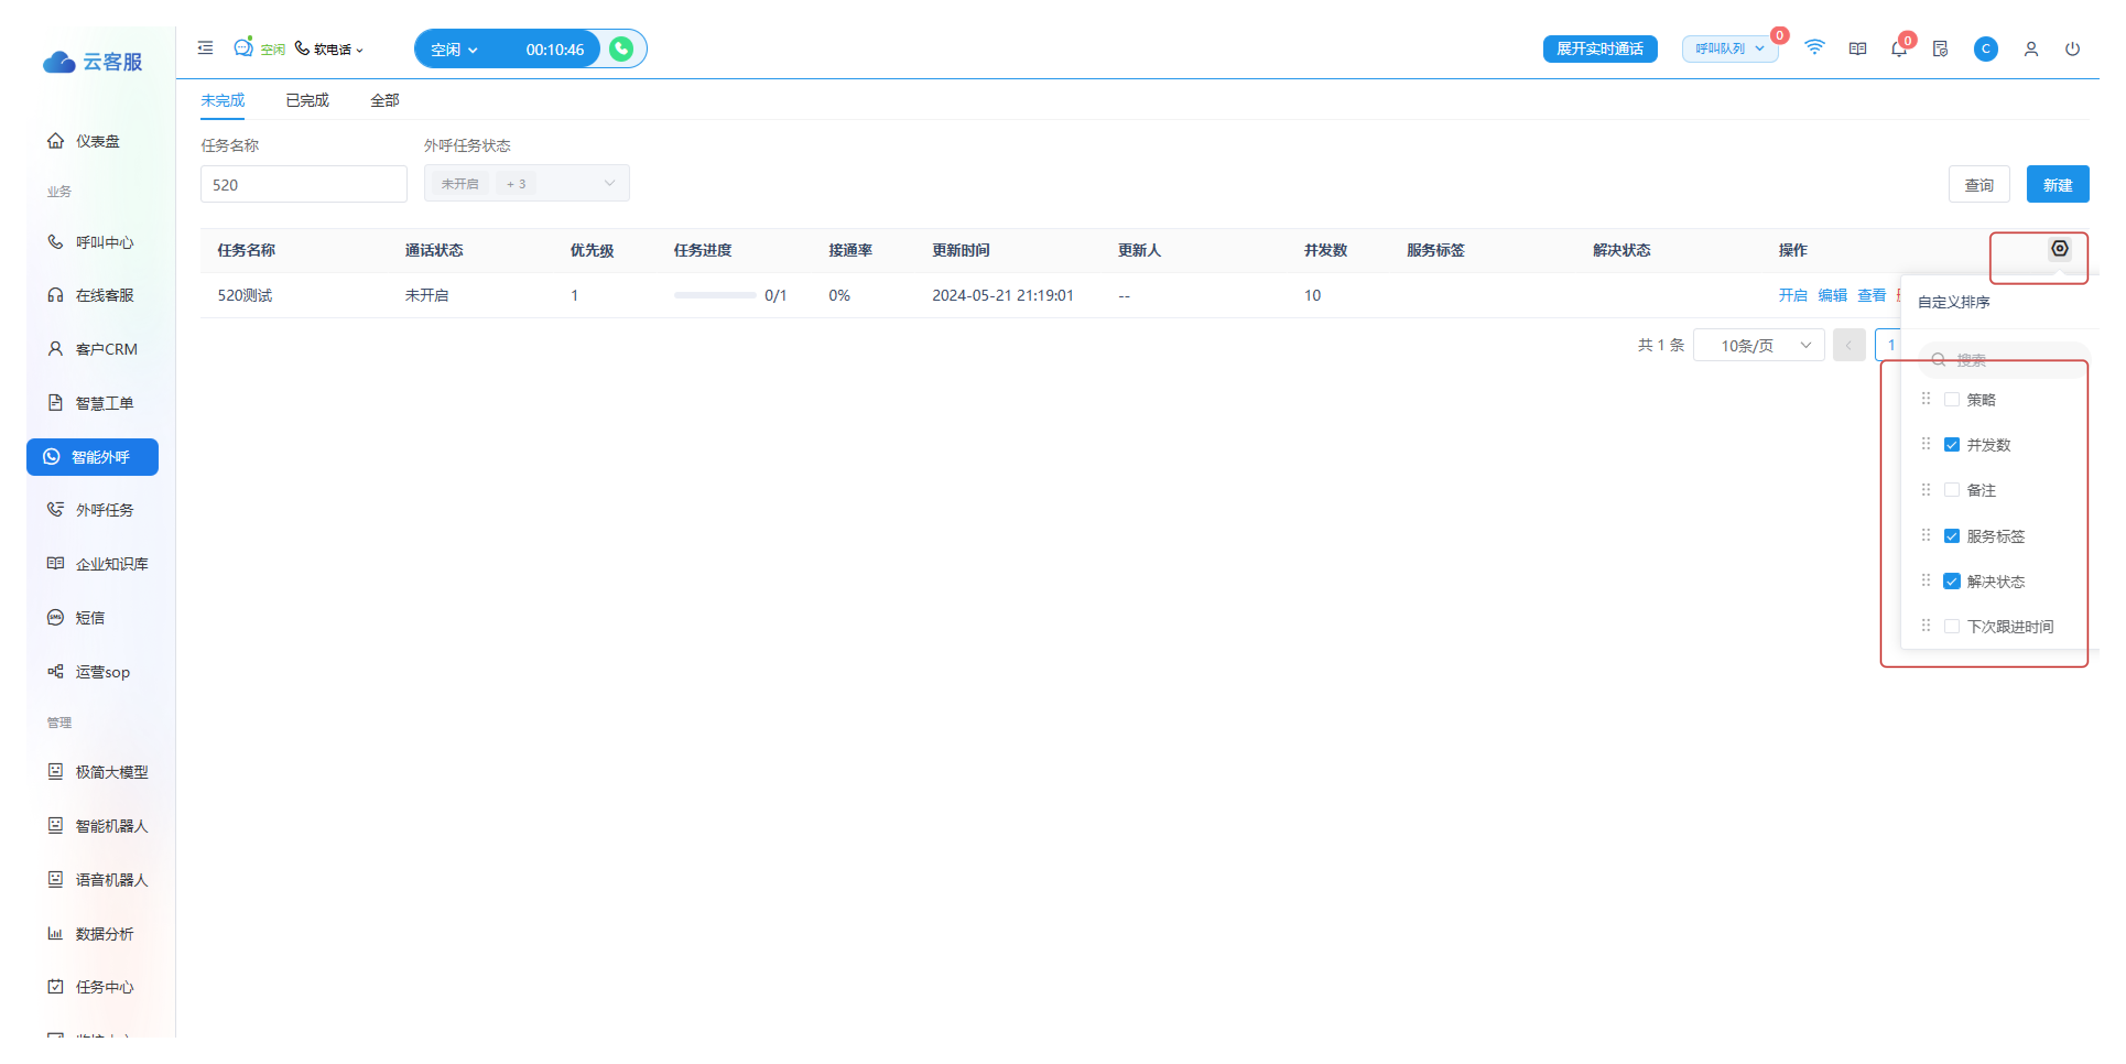
Task: Click 开启 link for 520测试
Action: [x=1792, y=296]
